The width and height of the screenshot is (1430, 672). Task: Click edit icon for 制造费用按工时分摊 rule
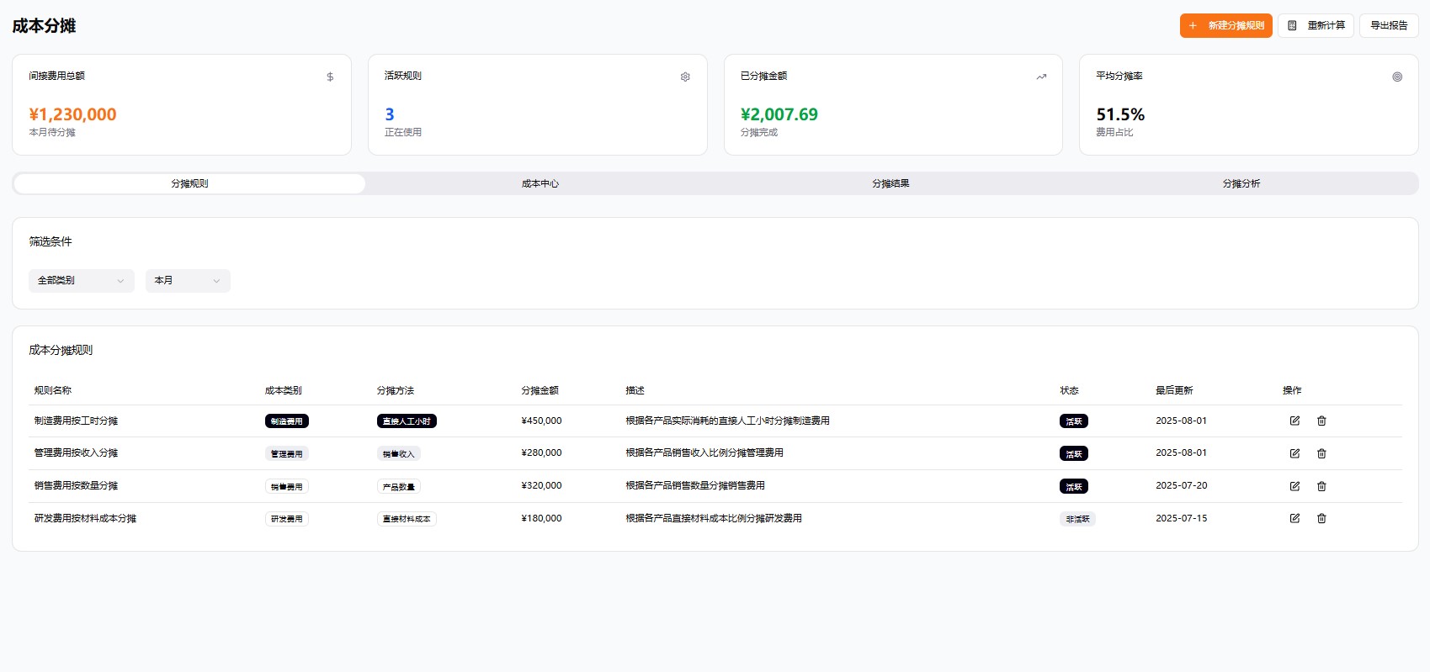pyautogui.click(x=1294, y=421)
